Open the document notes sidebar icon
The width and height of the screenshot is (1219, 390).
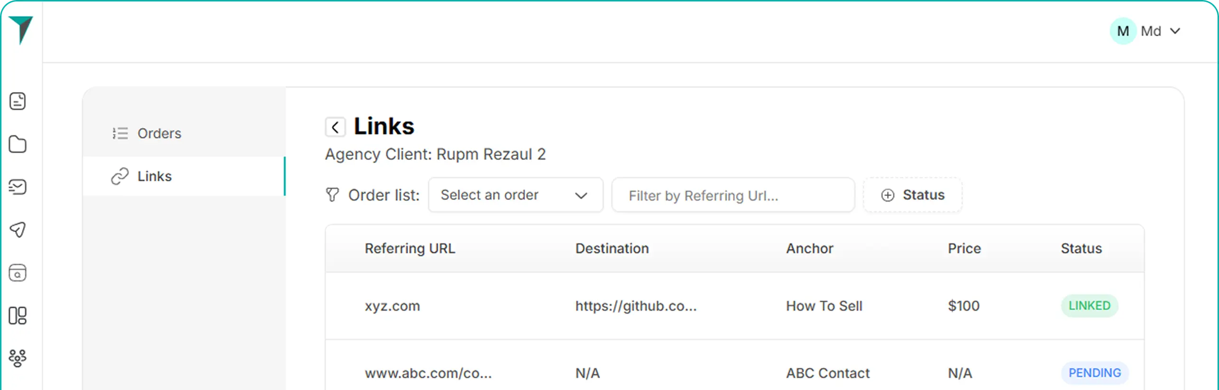tap(18, 101)
